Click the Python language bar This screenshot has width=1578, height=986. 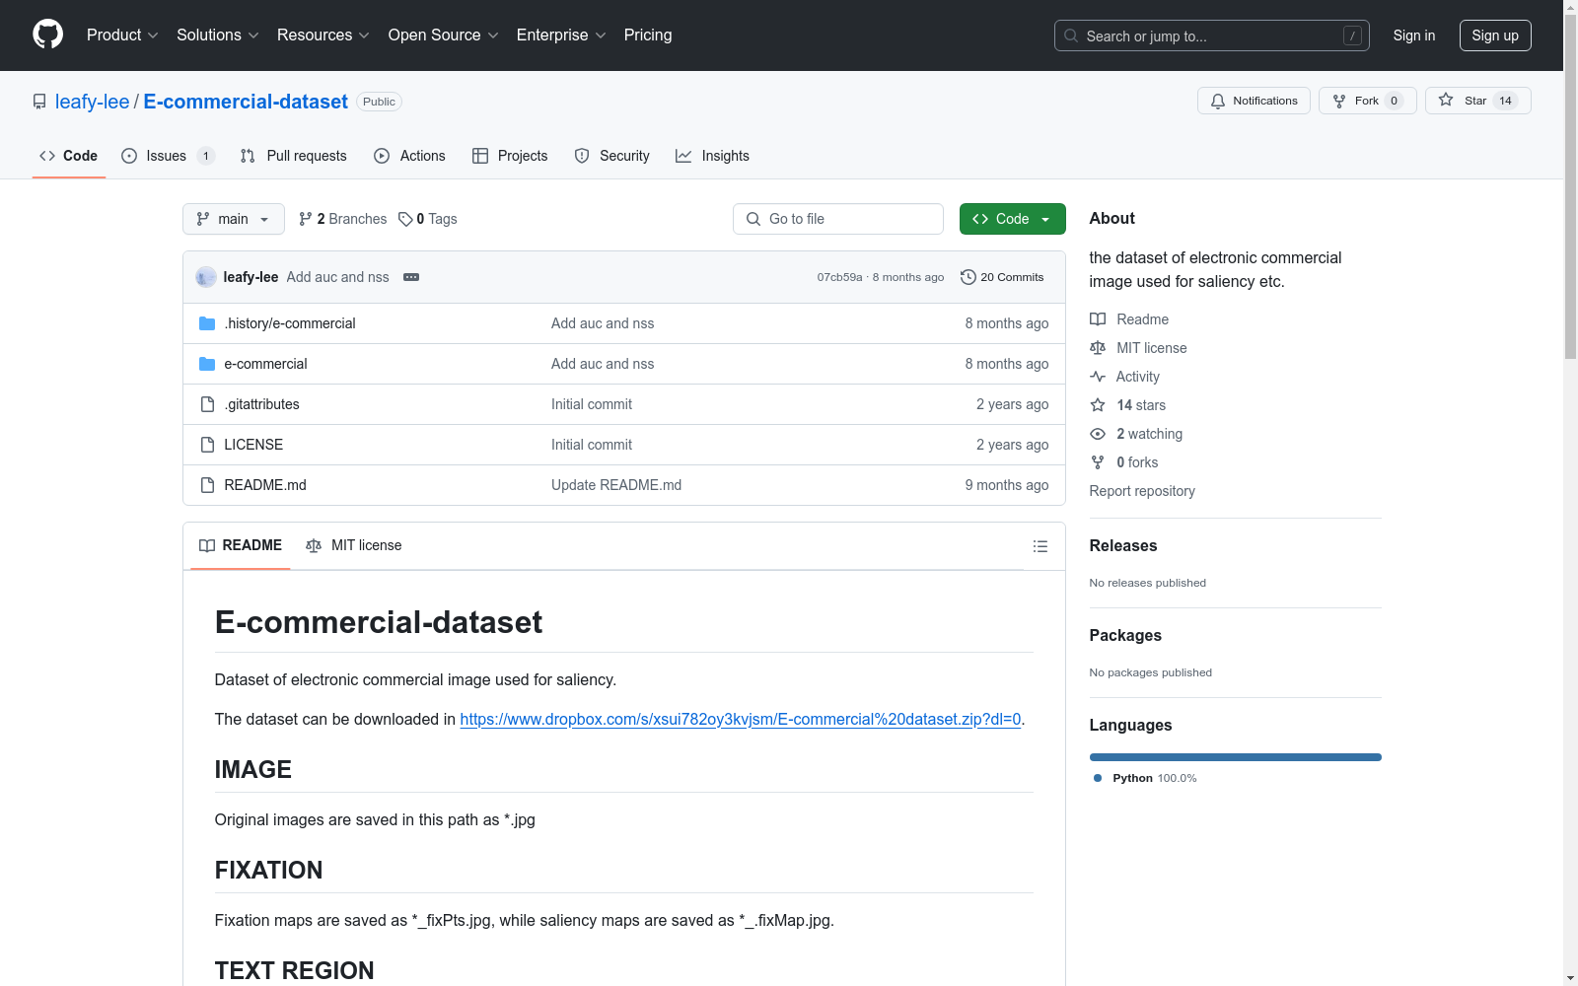pos(1236,757)
